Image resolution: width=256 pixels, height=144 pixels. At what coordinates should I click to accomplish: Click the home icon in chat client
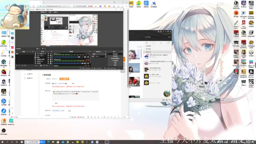click(x=147, y=43)
